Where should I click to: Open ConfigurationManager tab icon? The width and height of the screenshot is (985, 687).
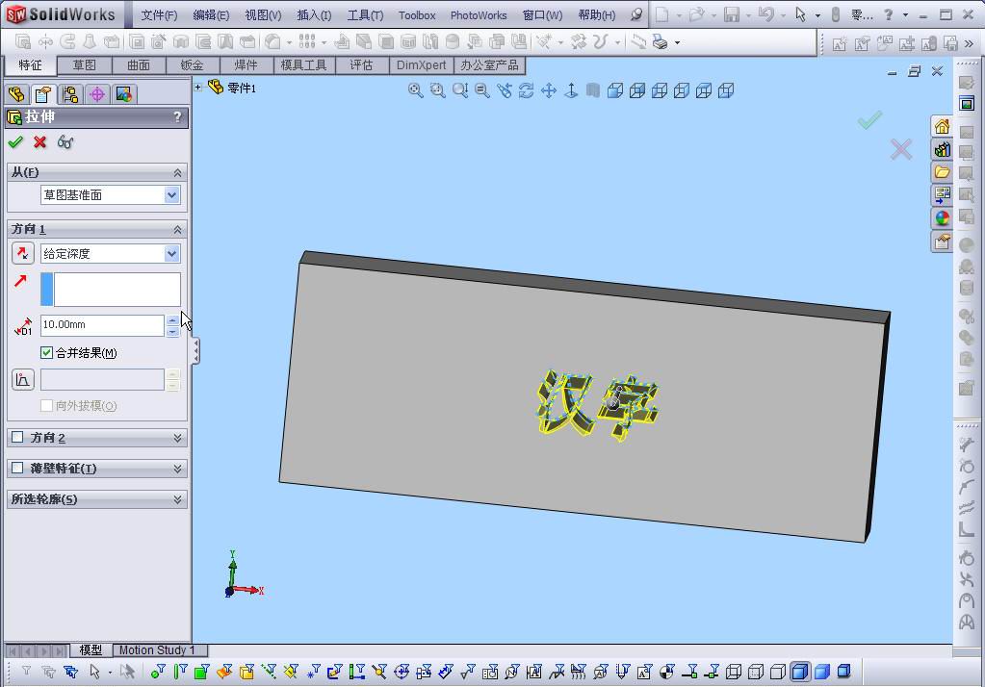click(x=69, y=95)
